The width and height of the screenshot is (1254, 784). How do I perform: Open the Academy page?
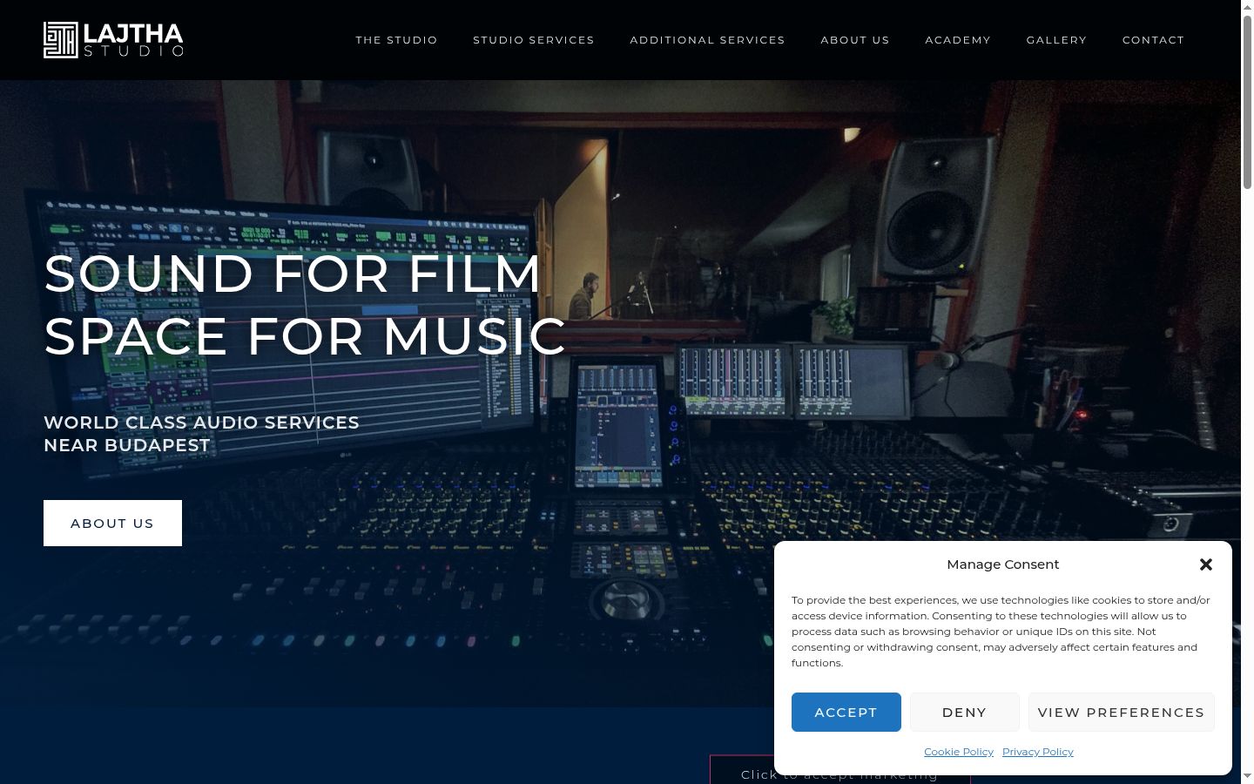(958, 40)
